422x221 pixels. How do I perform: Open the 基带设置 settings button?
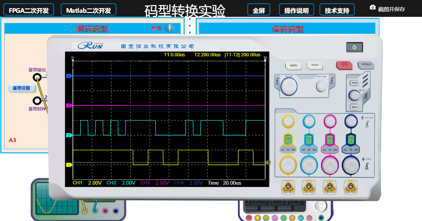tap(21, 88)
